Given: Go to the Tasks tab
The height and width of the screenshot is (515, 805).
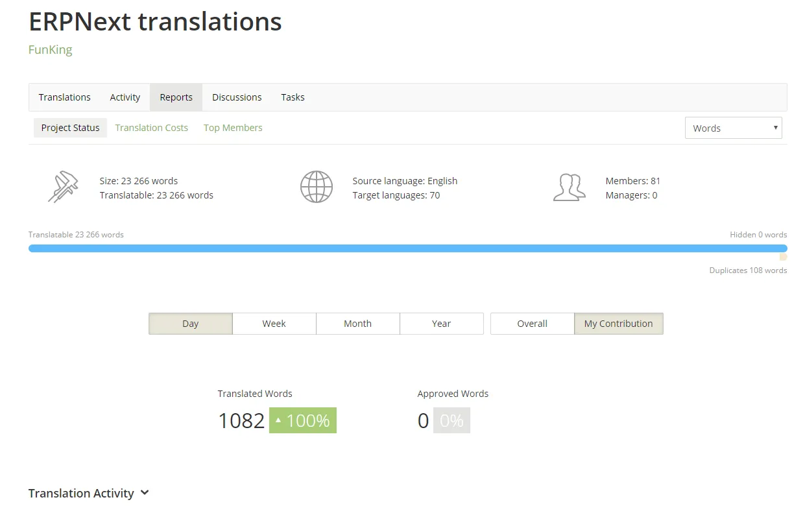Looking at the screenshot, I should coord(293,97).
